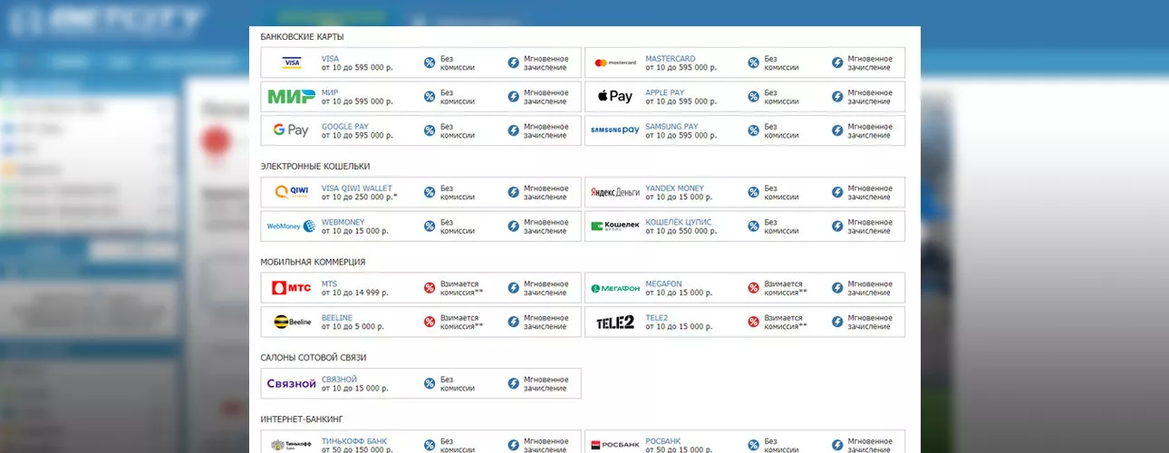The height and width of the screenshot is (453, 1169).
Task: Click the MIR payment logo
Action: click(291, 96)
